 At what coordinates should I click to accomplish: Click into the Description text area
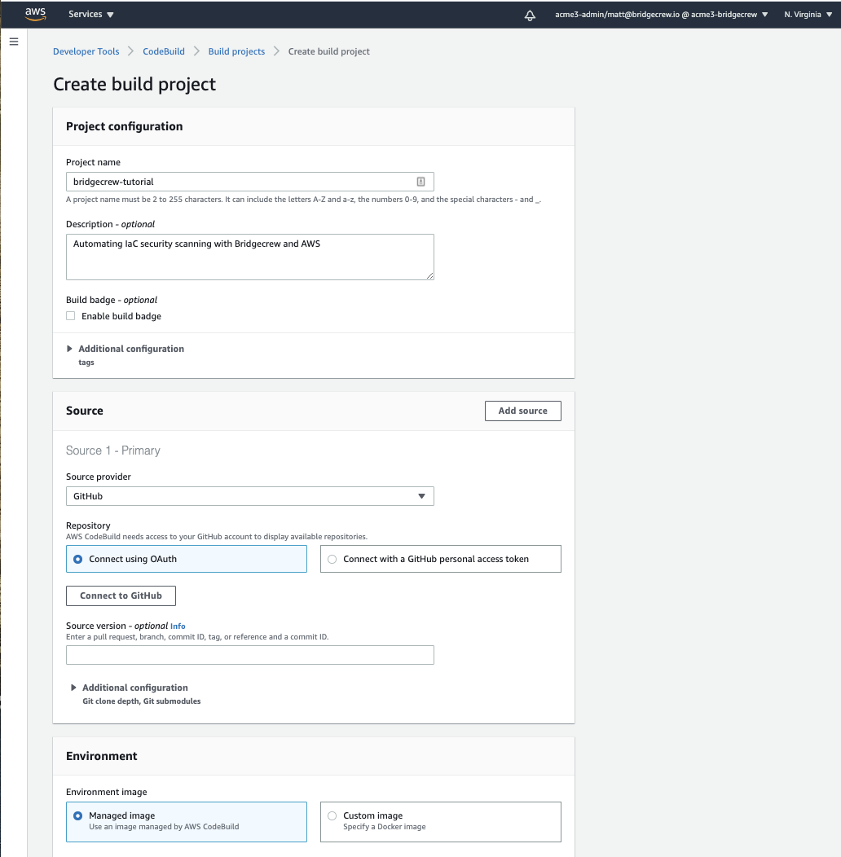click(x=250, y=257)
